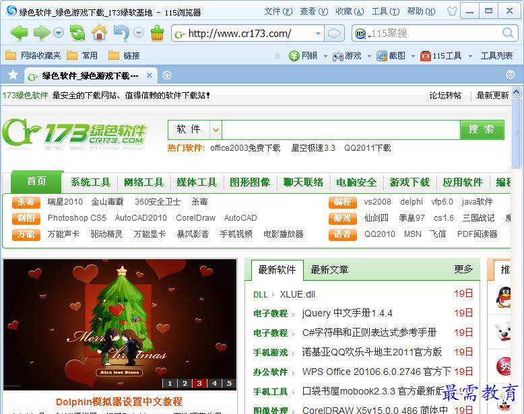Click the 网银 toolbar button
The image size is (524, 414).
[303, 56]
